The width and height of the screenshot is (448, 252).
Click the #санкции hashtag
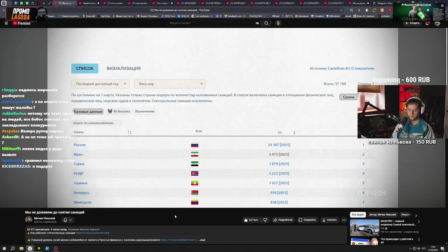pyautogui.click(x=73, y=229)
